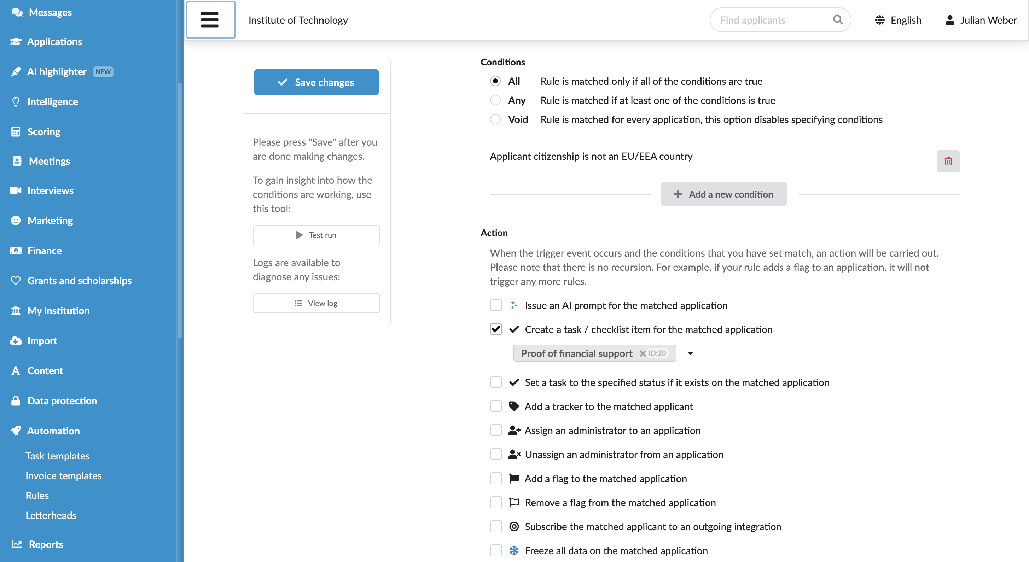Viewport: 1029px width, 562px height.
Task: Remove Proof of financial support tag
Action: (642, 353)
